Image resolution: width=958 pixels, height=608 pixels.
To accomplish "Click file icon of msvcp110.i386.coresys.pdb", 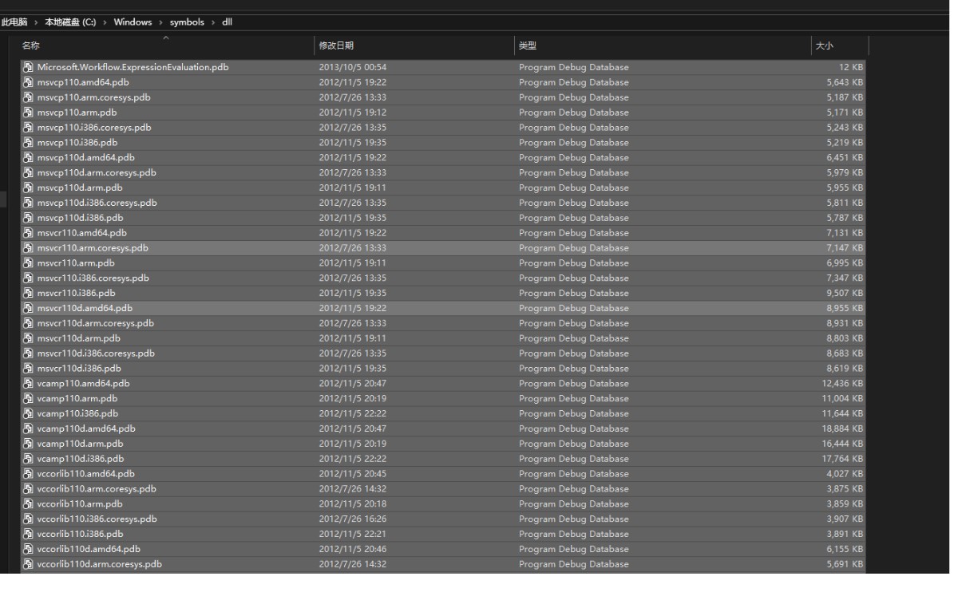I will pyautogui.click(x=28, y=128).
